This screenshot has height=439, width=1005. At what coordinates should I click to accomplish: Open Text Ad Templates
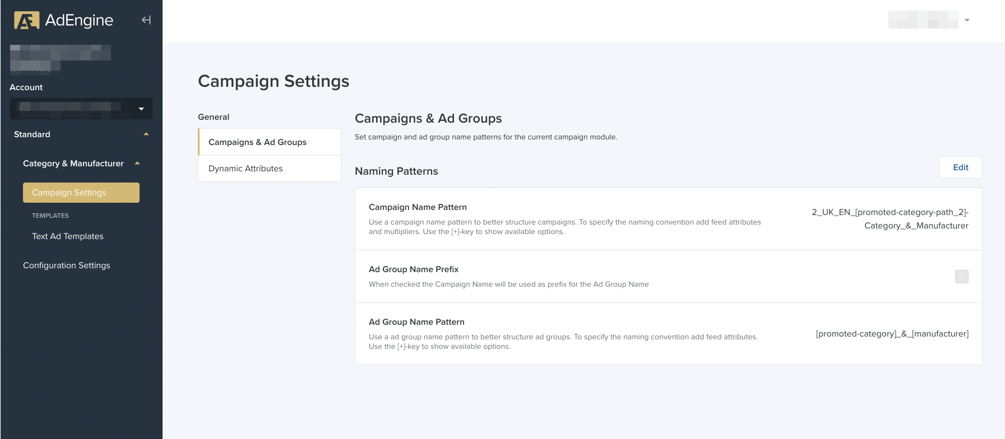[x=68, y=236]
